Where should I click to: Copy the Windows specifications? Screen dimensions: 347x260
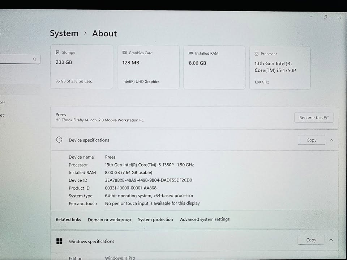[x=311, y=240]
